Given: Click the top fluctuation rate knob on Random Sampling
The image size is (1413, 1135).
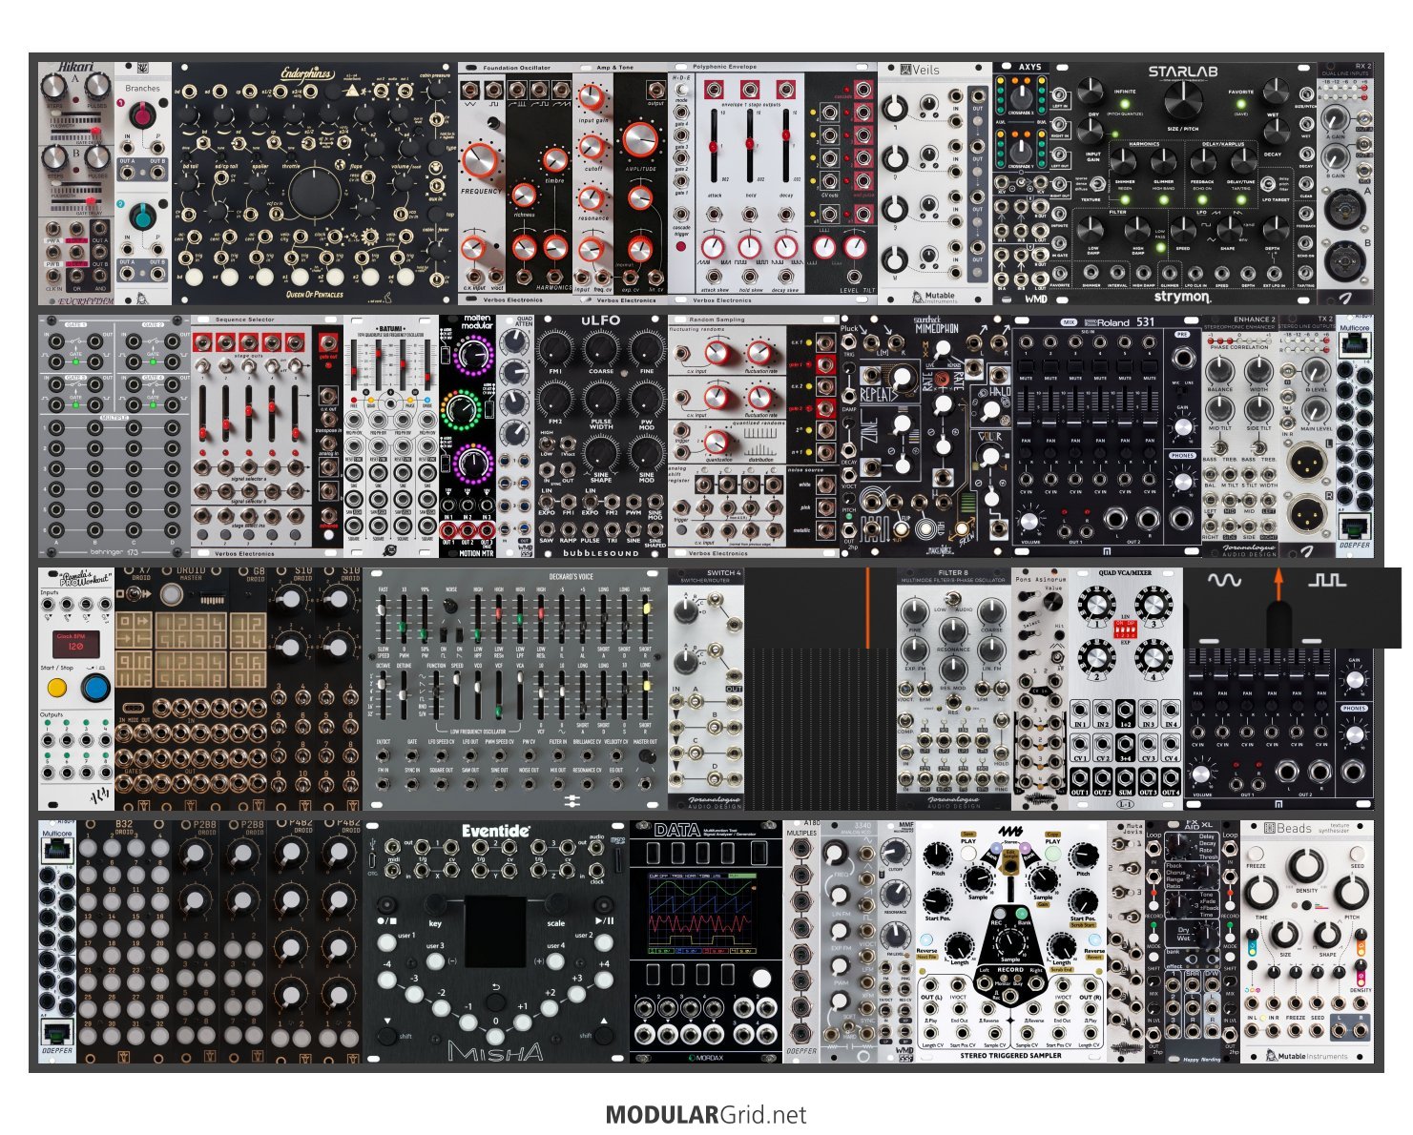Looking at the screenshot, I should 760,354.
